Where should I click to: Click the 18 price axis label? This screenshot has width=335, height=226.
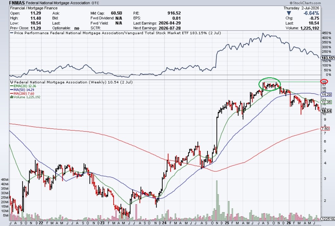324,82
